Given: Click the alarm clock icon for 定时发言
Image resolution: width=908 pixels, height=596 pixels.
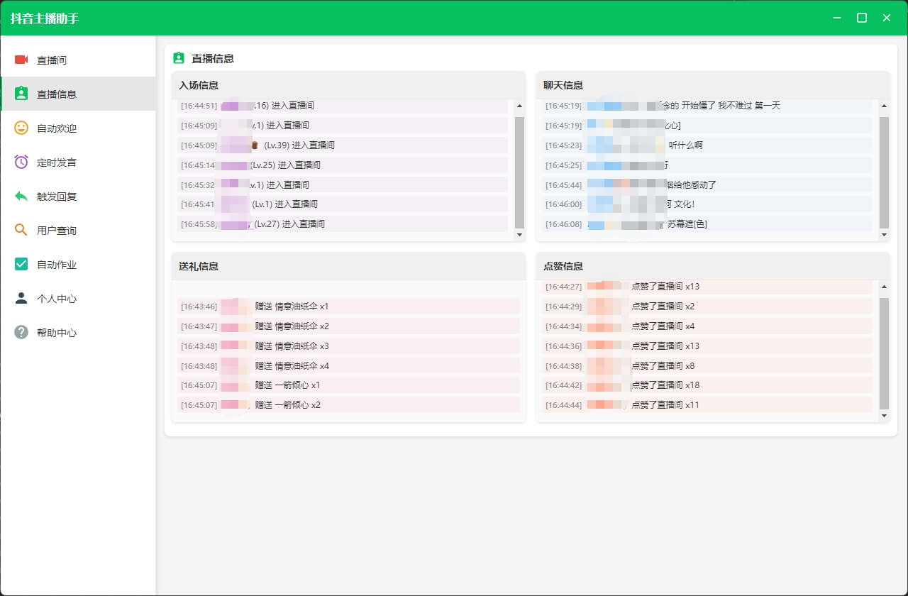Looking at the screenshot, I should (x=21, y=162).
